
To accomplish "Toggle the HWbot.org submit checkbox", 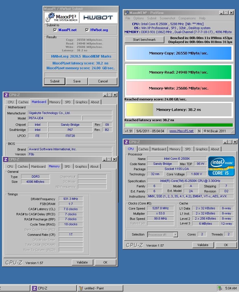I will tap(87, 30).
